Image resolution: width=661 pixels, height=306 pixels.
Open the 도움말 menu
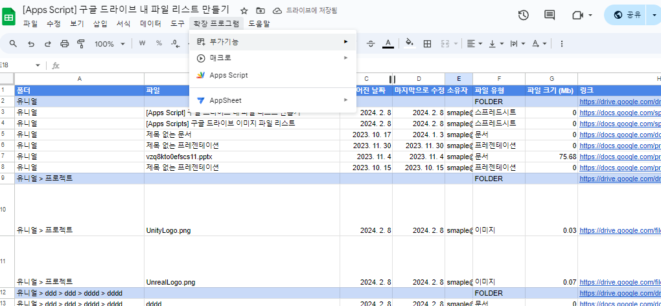[x=259, y=24]
